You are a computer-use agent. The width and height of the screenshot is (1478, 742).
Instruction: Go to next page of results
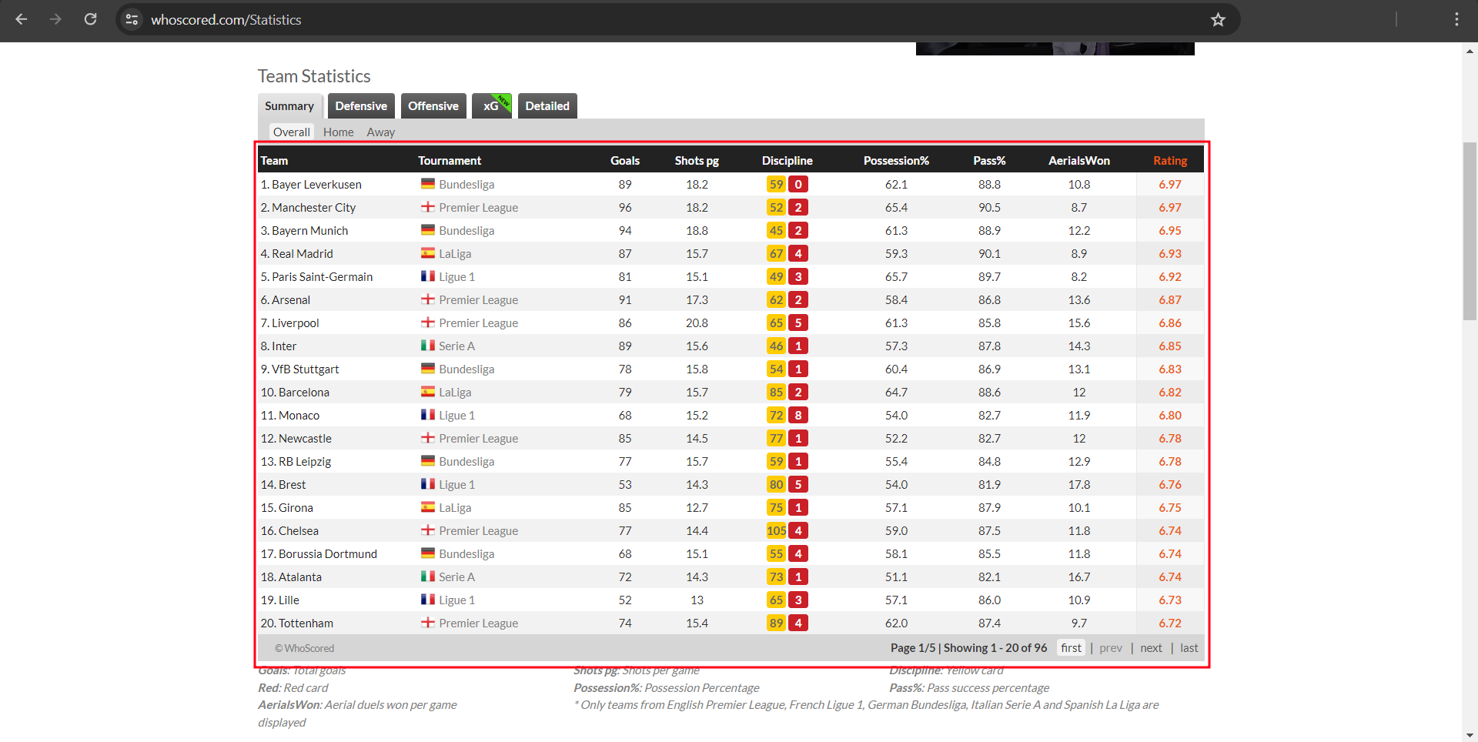click(1151, 648)
